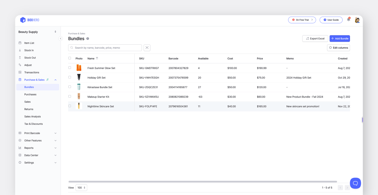Image resolution: width=378 pixels, height=195 pixels.
Task: Click the Export Excel button
Action: click(x=315, y=38)
